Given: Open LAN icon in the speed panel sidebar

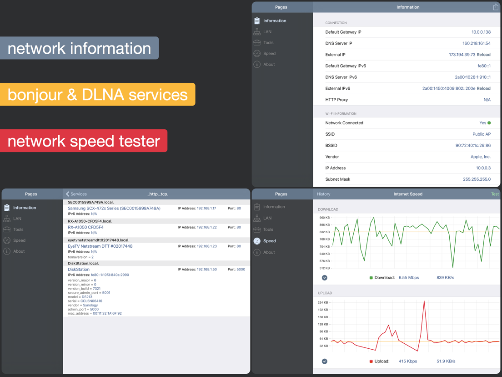Looking at the screenshot, I should coord(257,218).
